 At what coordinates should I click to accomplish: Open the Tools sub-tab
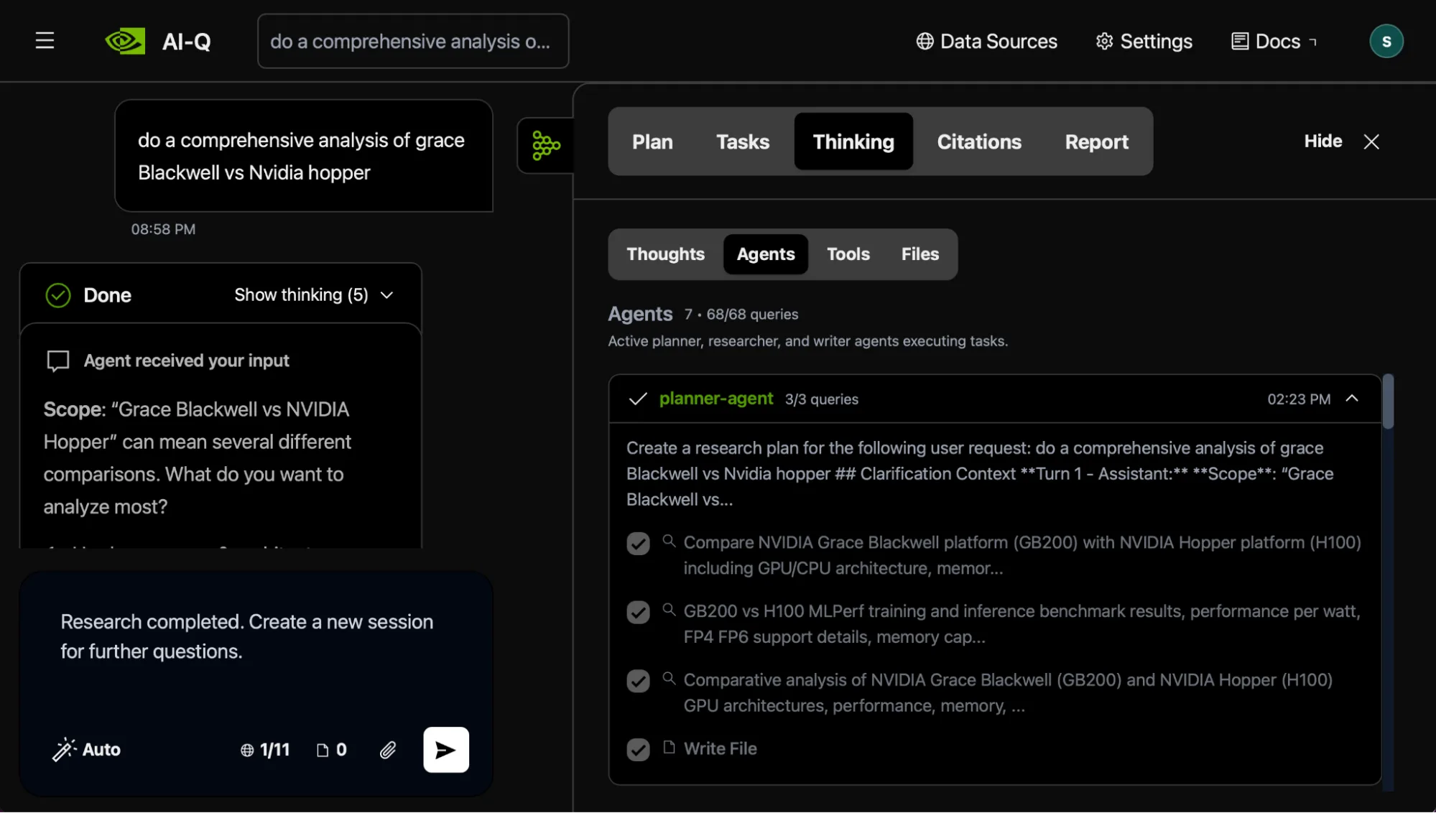click(x=848, y=254)
